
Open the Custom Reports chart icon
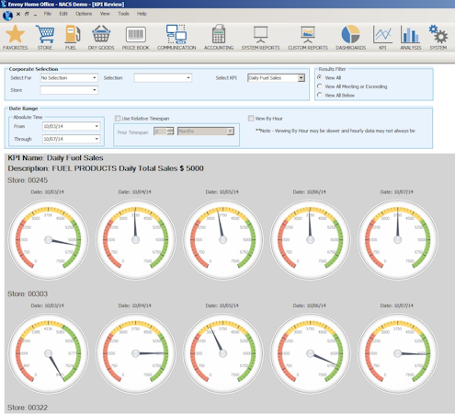pos(308,34)
